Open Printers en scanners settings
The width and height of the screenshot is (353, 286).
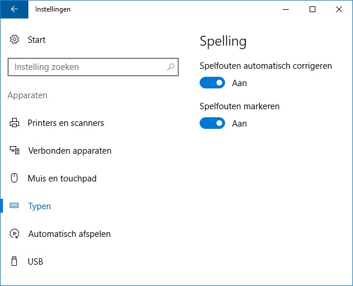[65, 123]
